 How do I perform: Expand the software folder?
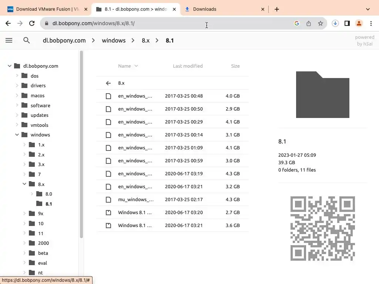click(17, 105)
